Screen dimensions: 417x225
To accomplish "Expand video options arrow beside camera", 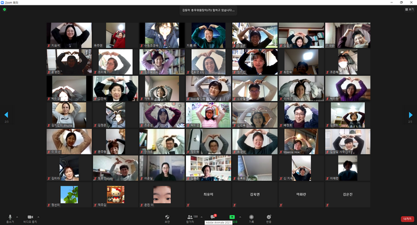I will coord(38,217).
